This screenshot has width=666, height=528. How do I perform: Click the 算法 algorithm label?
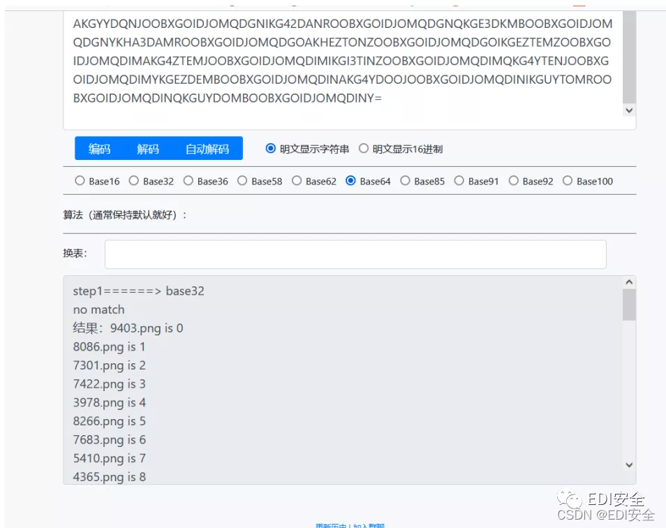[x=125, y=215]
